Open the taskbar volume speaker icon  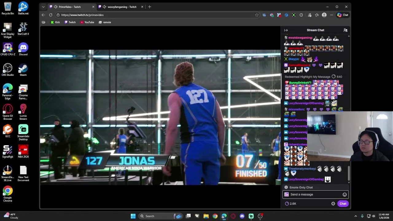[x=373, y=216]
